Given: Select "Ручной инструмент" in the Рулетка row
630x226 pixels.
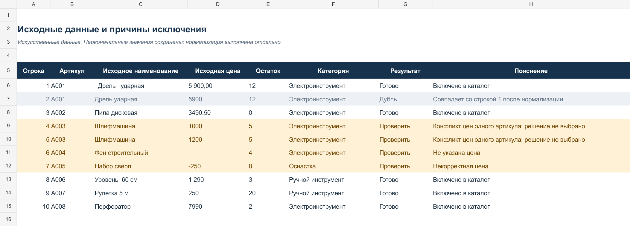Looking at the screenshot, I should tap(333, 193).
